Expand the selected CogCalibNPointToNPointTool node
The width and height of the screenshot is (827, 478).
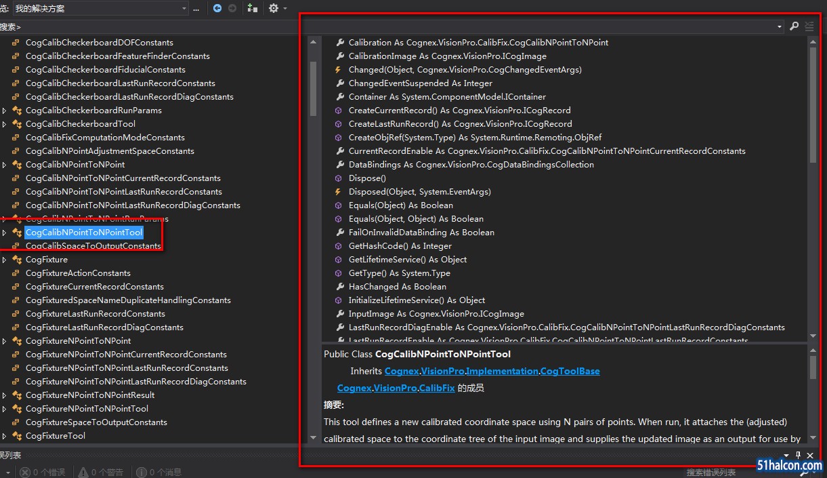5,233
